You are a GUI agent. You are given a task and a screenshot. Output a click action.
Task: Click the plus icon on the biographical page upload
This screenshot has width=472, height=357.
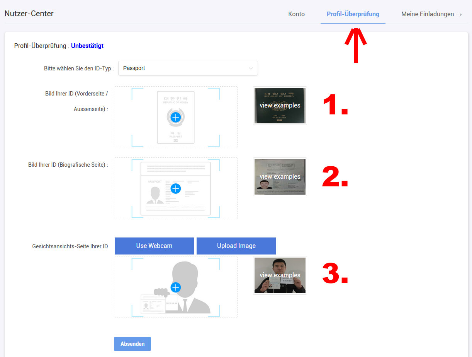click(175, 188)
